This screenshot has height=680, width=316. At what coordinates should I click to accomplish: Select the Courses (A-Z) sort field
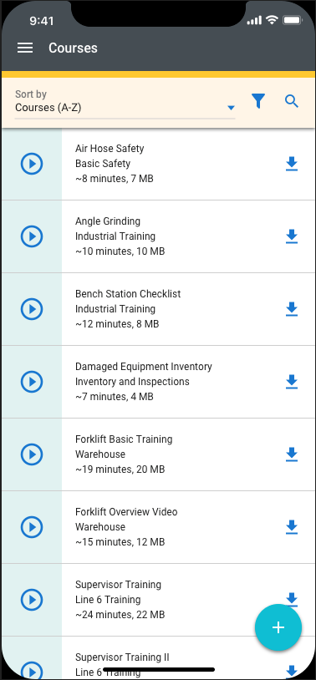click(x=125, y=104)
